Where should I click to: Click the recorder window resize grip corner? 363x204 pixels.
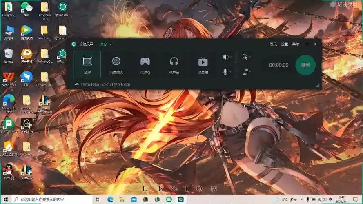point(318,86)
